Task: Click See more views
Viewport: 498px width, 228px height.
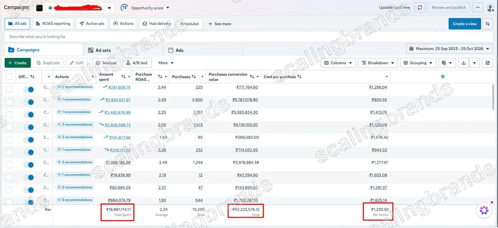Action: point(219,24)
